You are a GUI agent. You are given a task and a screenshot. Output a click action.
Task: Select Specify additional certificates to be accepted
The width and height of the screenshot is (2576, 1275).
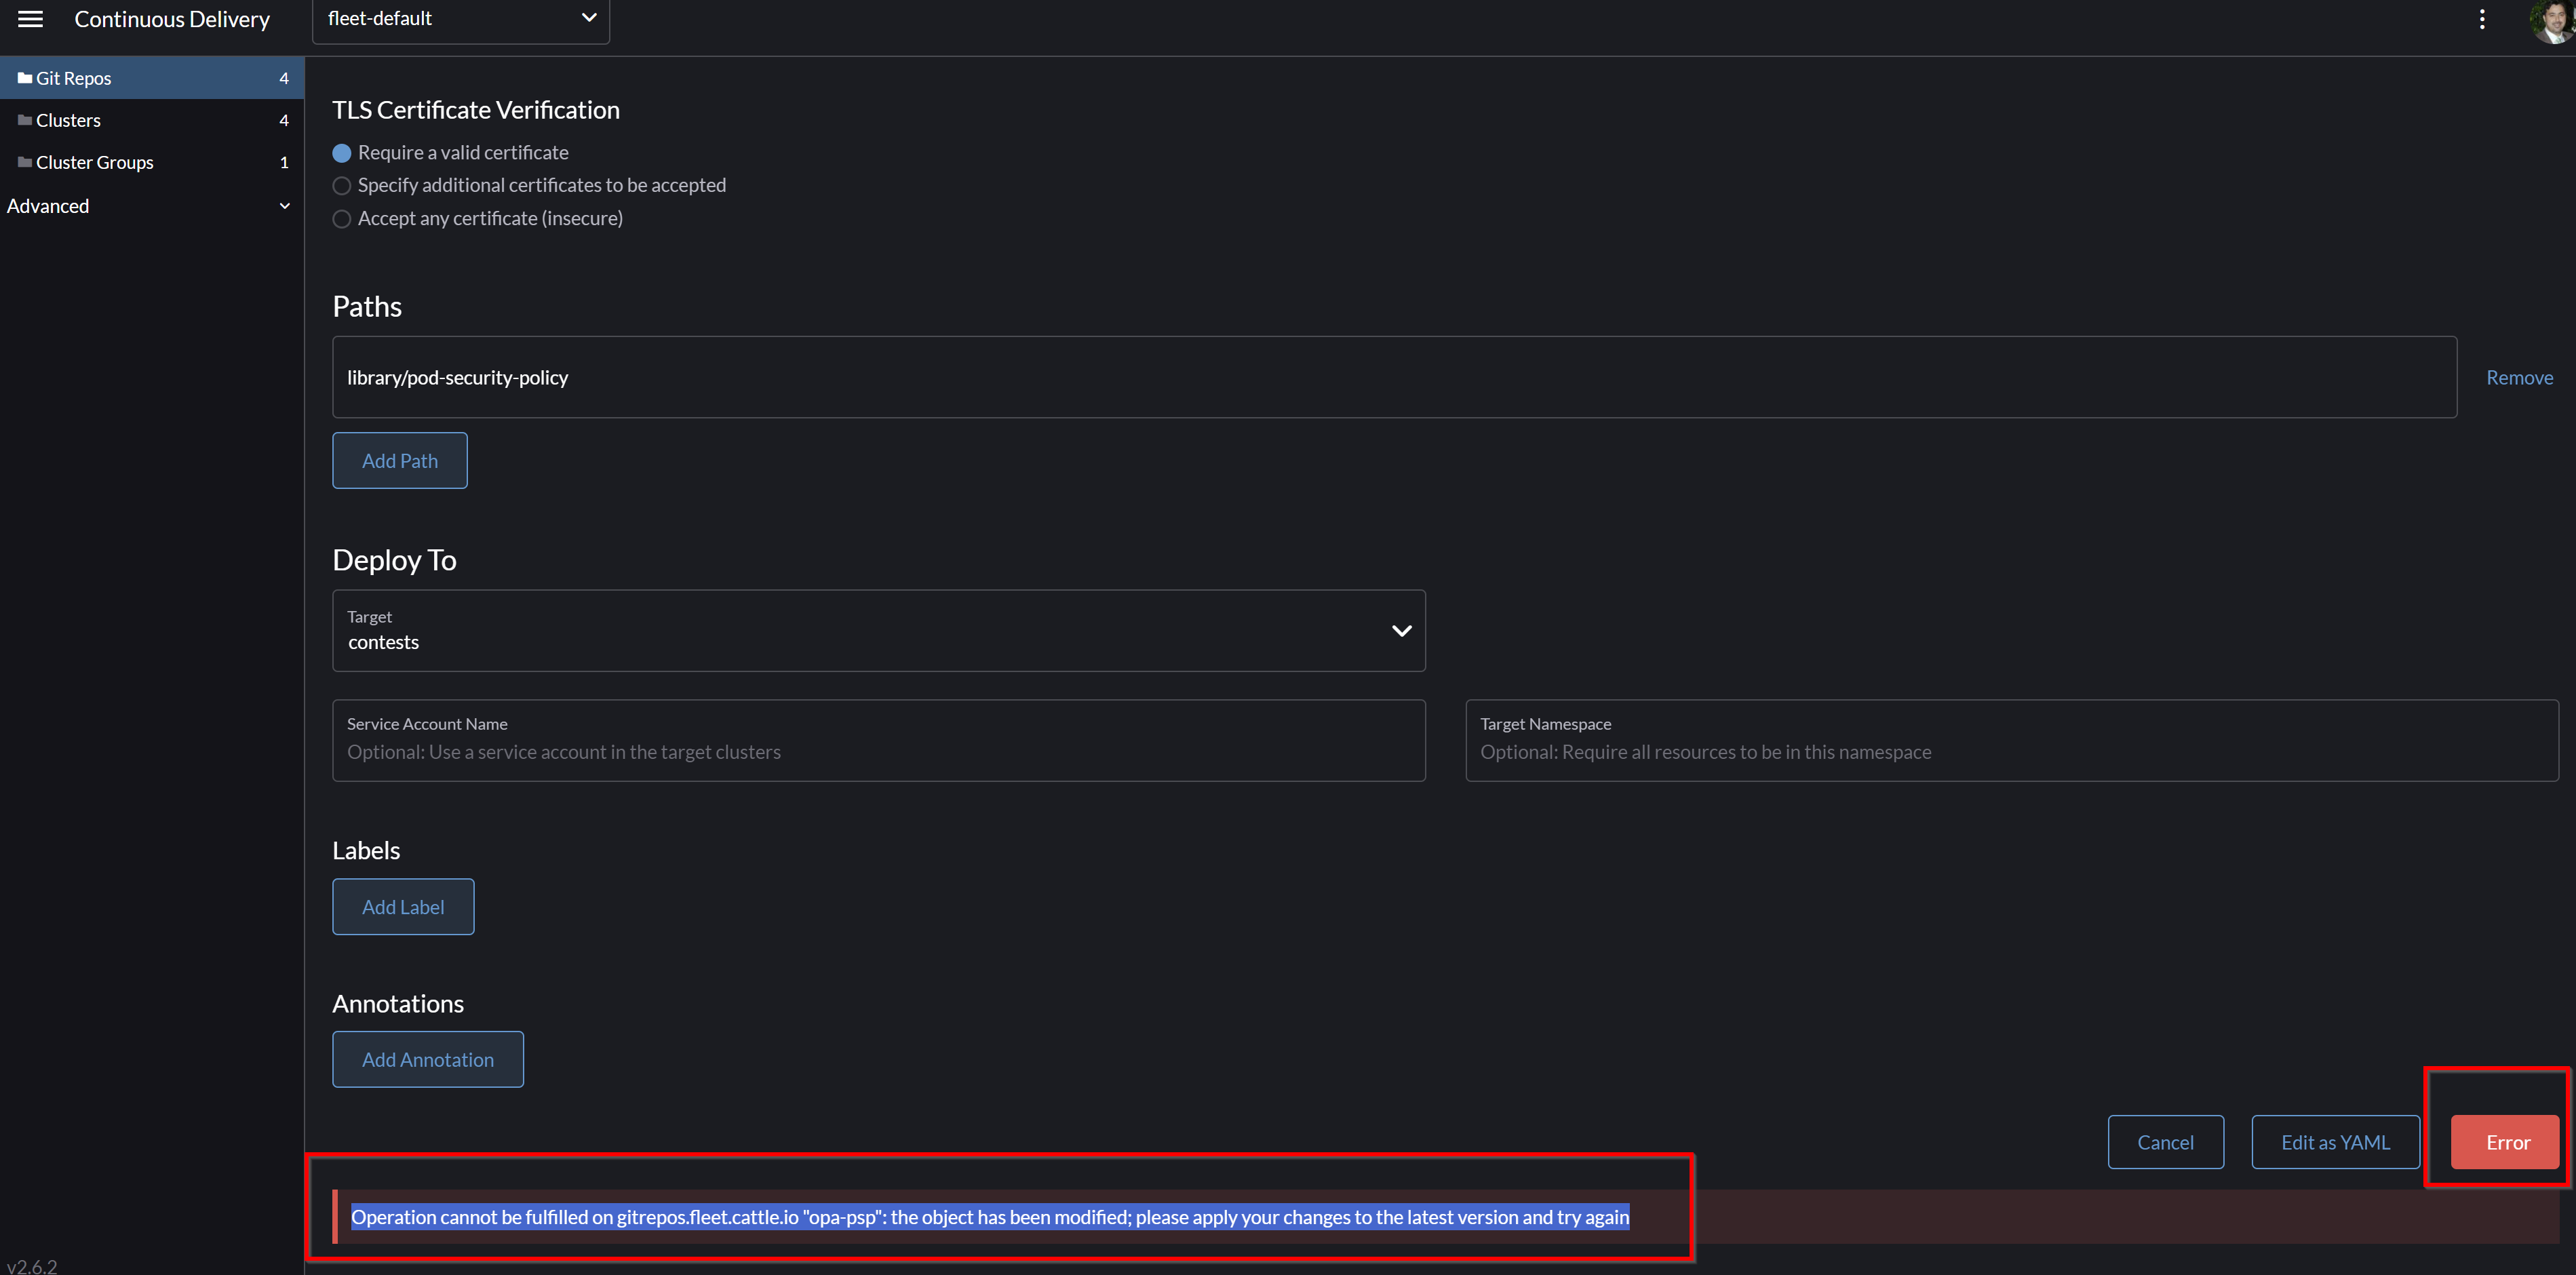(x=341, y=185)
